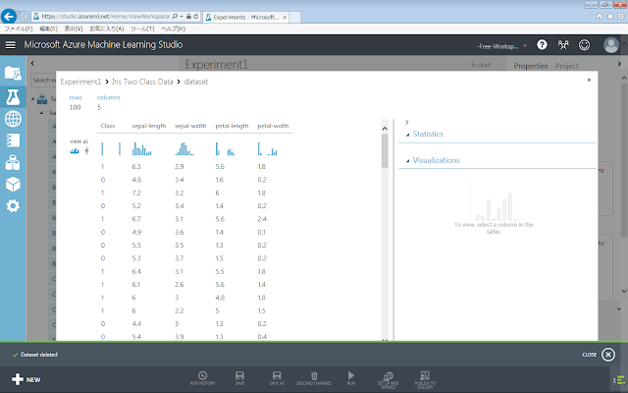Screen dimensions: 628x393
Task: Click the browser address bar
Action: pyautogui.click(x=105, y=17)
